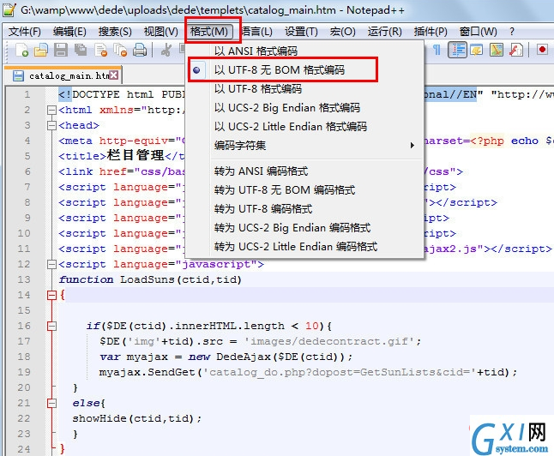Click the save icon on catalog_main.htm tab
Screen dimensions: 554x456
18,75
